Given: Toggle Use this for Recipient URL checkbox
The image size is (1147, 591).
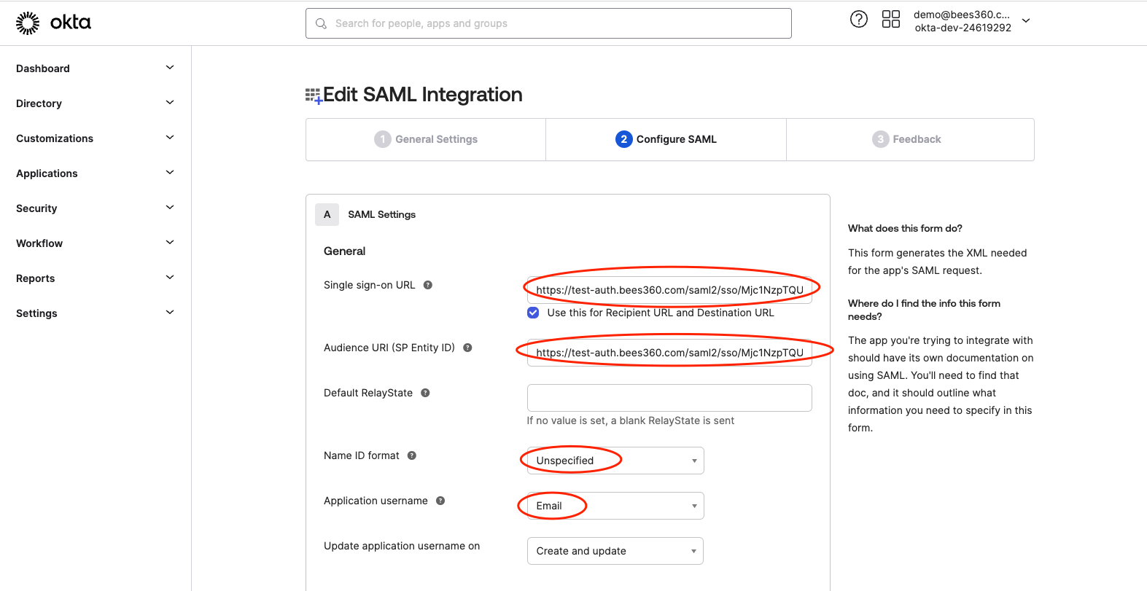Looking at the screenshot, I should point(533,313).
